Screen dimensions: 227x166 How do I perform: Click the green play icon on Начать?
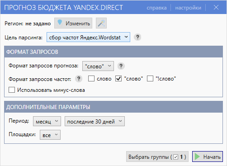(x=197, y=157)
